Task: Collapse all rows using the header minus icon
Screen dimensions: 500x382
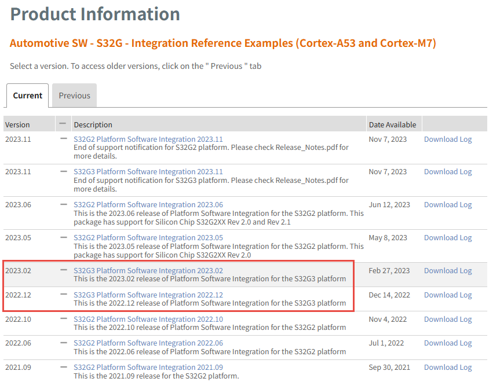Action: click(63, 124)
